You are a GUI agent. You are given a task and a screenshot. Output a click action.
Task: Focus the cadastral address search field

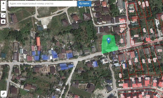43,4
